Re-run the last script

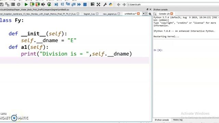[49, 4]
